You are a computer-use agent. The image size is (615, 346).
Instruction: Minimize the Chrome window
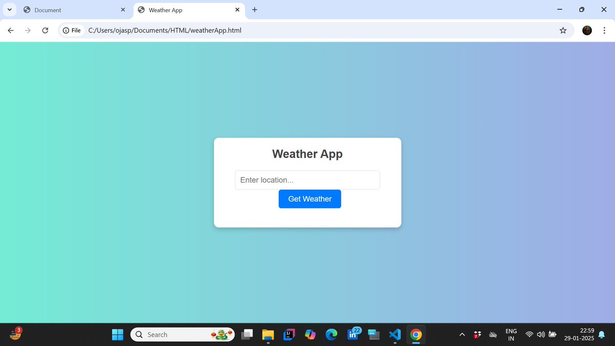[559, 10]
